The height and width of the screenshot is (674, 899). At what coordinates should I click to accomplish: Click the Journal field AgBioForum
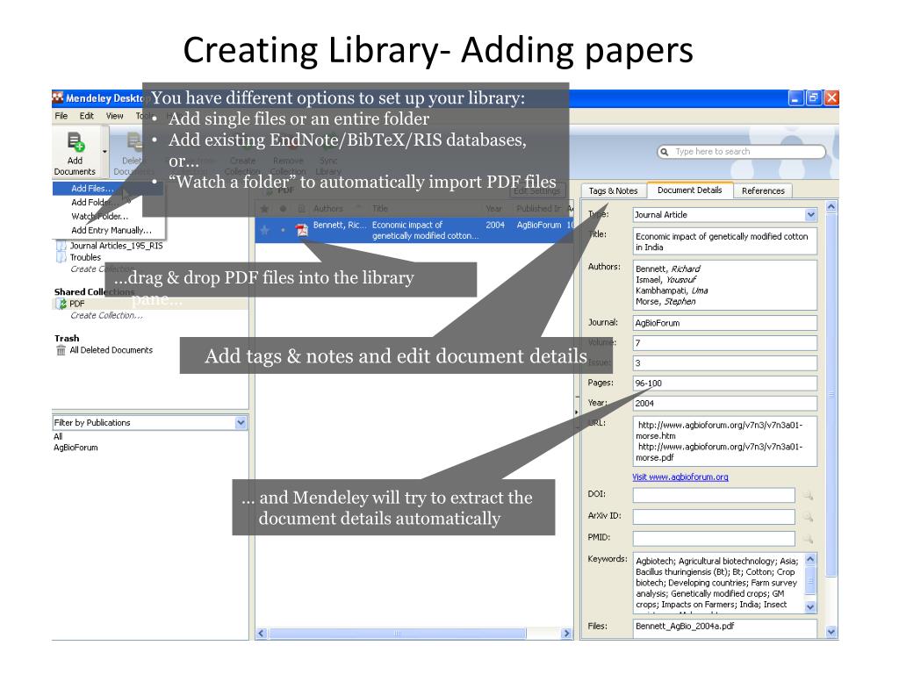[724, 323]
